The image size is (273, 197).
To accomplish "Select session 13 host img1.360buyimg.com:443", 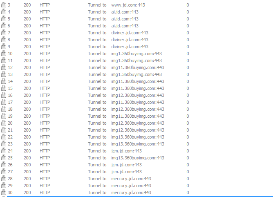I will 136,74.
